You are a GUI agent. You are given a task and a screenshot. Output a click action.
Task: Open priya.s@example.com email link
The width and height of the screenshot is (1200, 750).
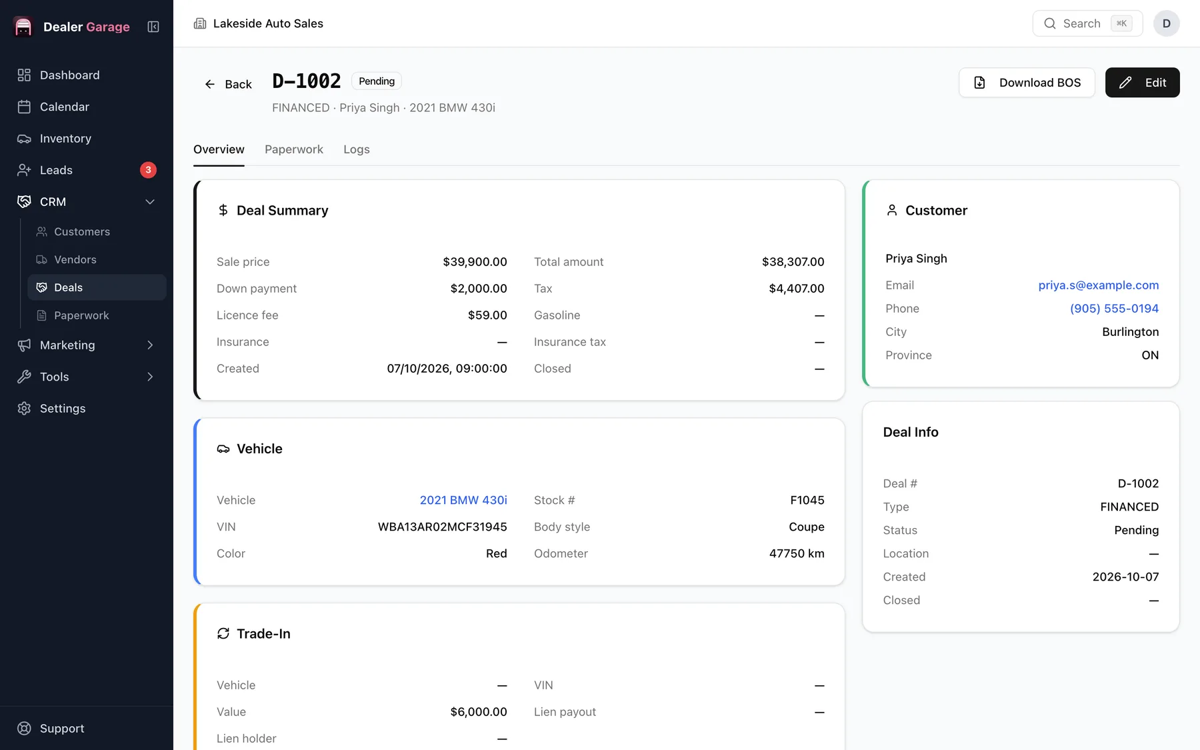1099,285
